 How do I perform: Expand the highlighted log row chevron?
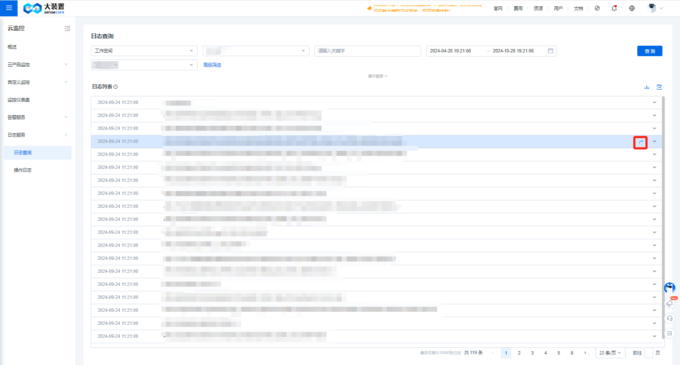point(654,142)
